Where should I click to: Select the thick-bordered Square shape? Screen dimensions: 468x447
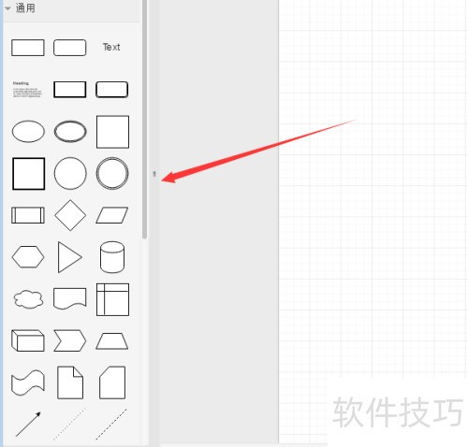(28, 174)
